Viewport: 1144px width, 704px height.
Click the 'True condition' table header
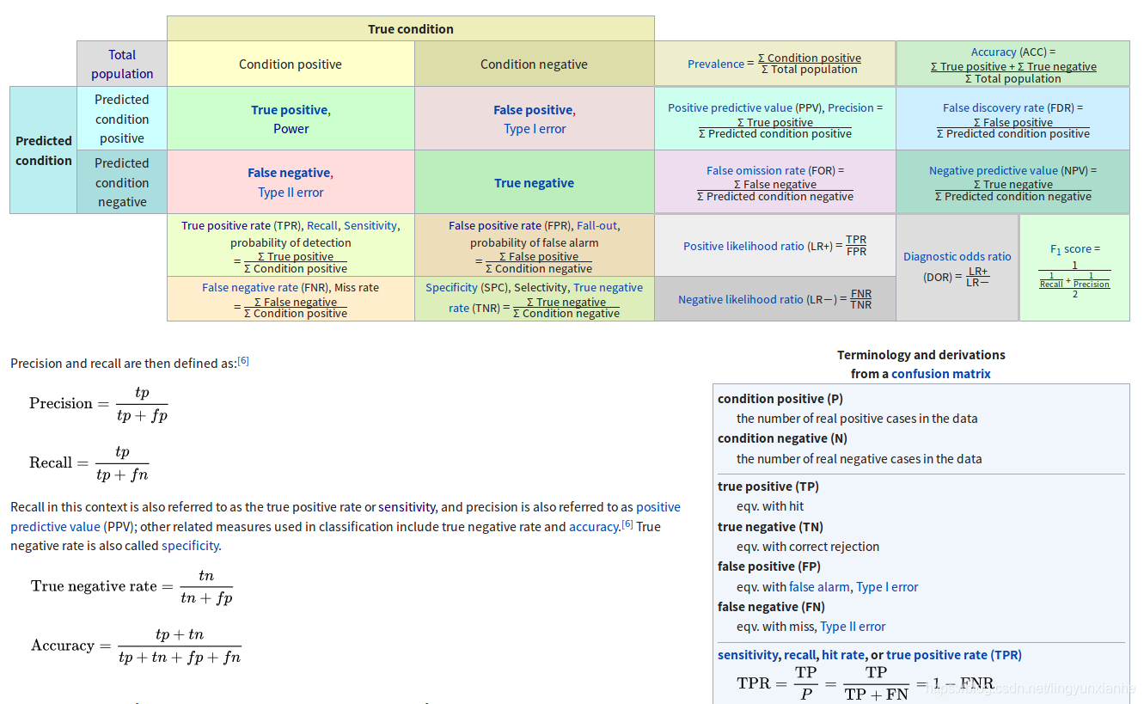[x=411, y=28]
